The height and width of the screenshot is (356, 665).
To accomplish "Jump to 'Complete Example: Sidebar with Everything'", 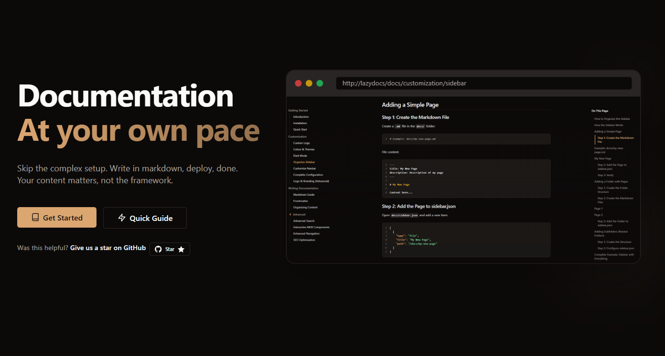I will [x=614, y=256].
